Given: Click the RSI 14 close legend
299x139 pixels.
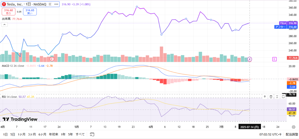Looking at the screenshot, I should pyautogui.click(x=9, y=97).
